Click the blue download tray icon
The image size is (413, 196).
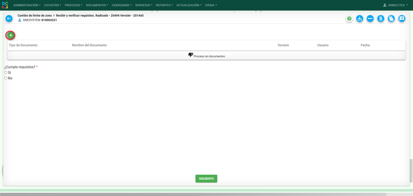click(x=359, y=19)
